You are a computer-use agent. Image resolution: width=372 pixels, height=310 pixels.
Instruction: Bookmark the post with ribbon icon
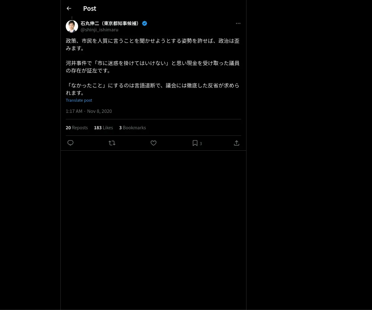(195, 143)
